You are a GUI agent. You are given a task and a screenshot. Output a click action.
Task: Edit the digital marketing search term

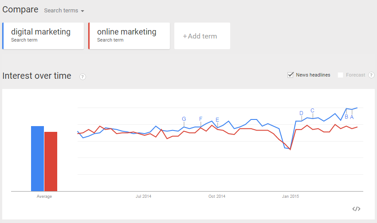point(43,36)
